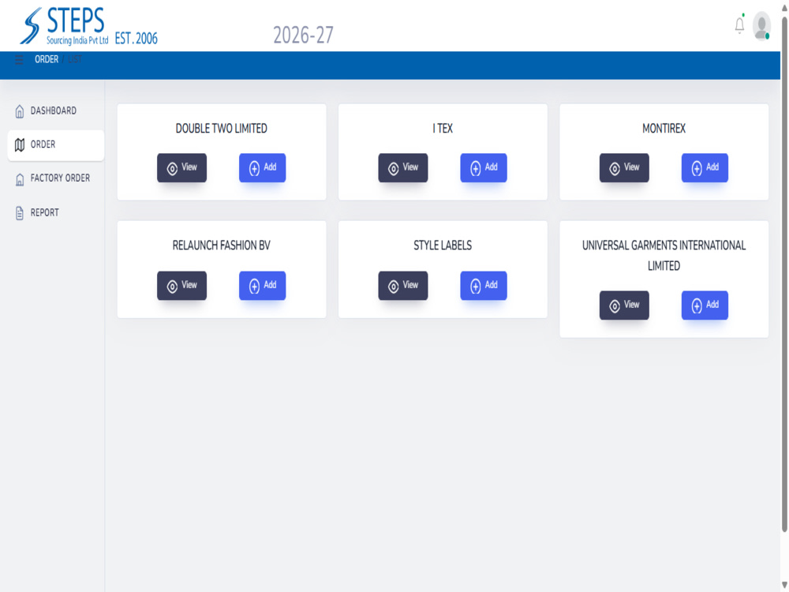Click the STYLE LABELS card title
Screen dimensions: 789x592
click(443, 245)
